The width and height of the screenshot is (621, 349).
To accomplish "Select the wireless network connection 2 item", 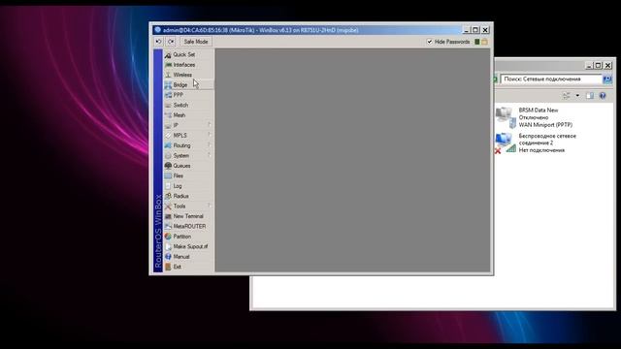I will pyautogui.click(x=537, y=143).
